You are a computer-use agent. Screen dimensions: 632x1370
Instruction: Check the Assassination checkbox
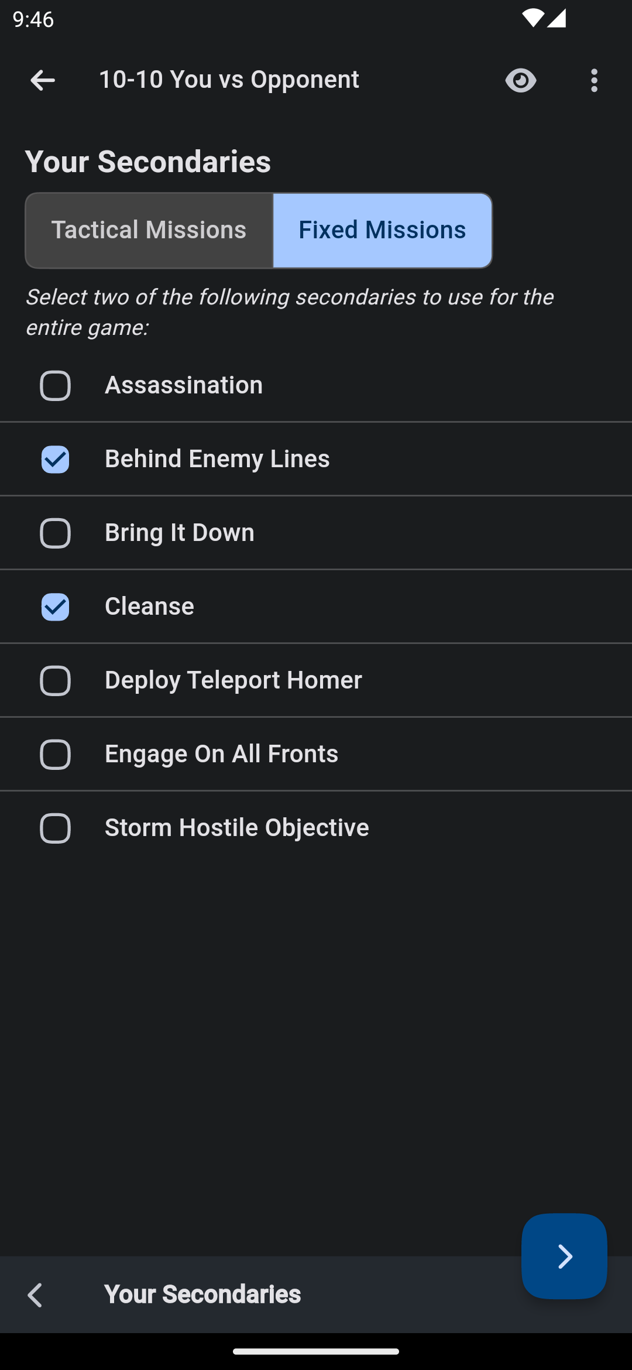click(55, 386)
